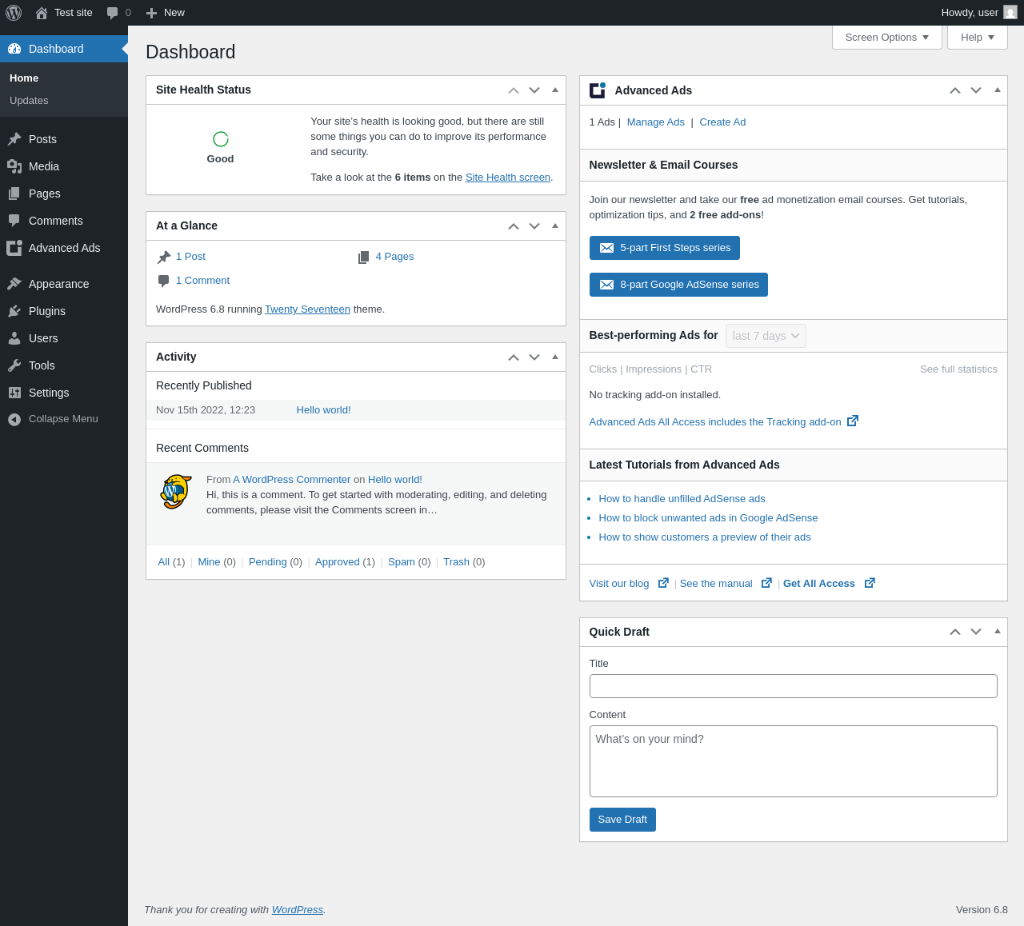The height and width of the screenshot is (926, 1024).
Task: Focus the Quick Draft Content textarea
Action: point(794,761)
